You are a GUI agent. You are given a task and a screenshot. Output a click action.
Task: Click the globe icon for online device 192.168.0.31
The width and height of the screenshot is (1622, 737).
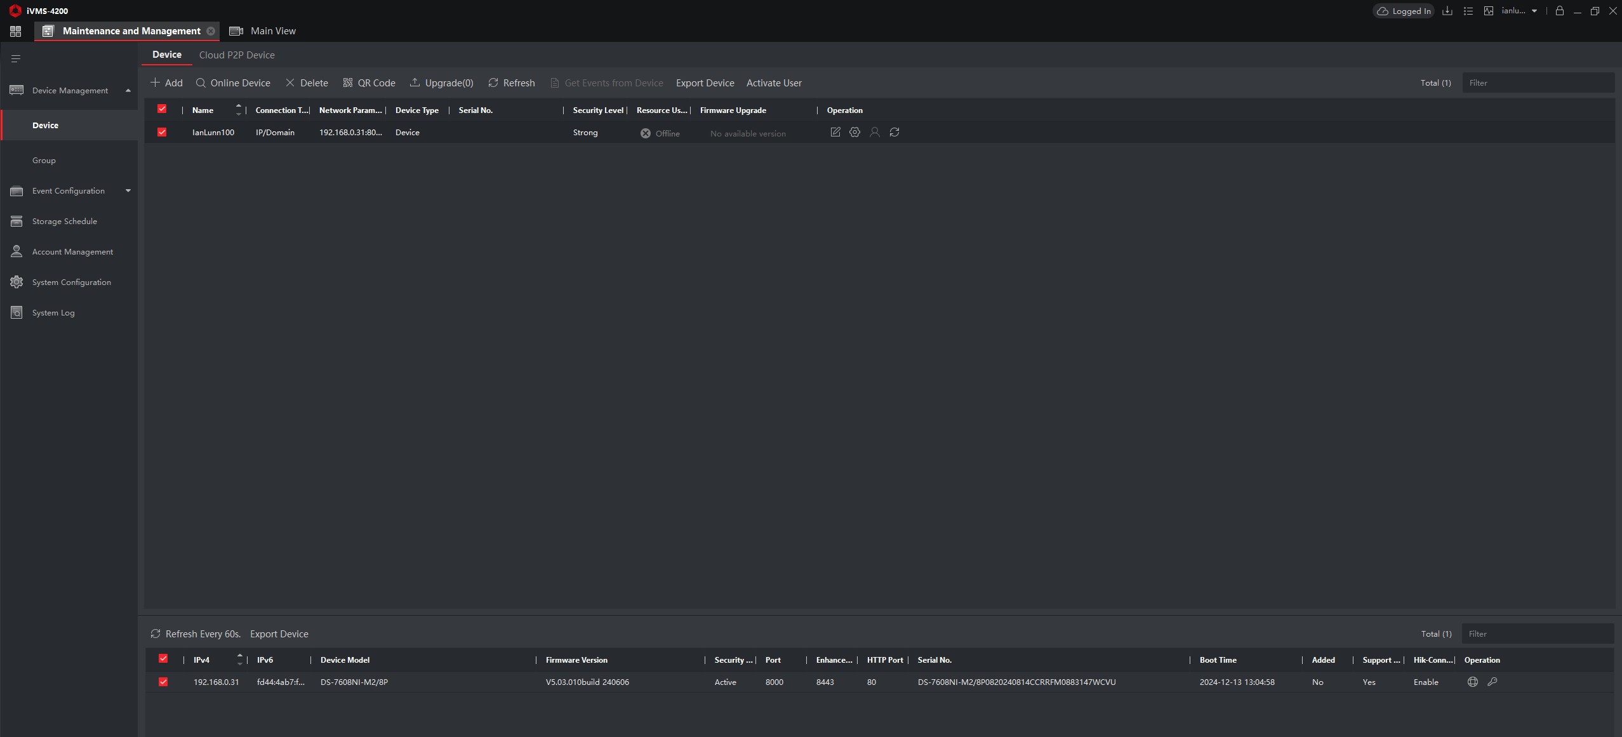click(x=1472, y=682)
